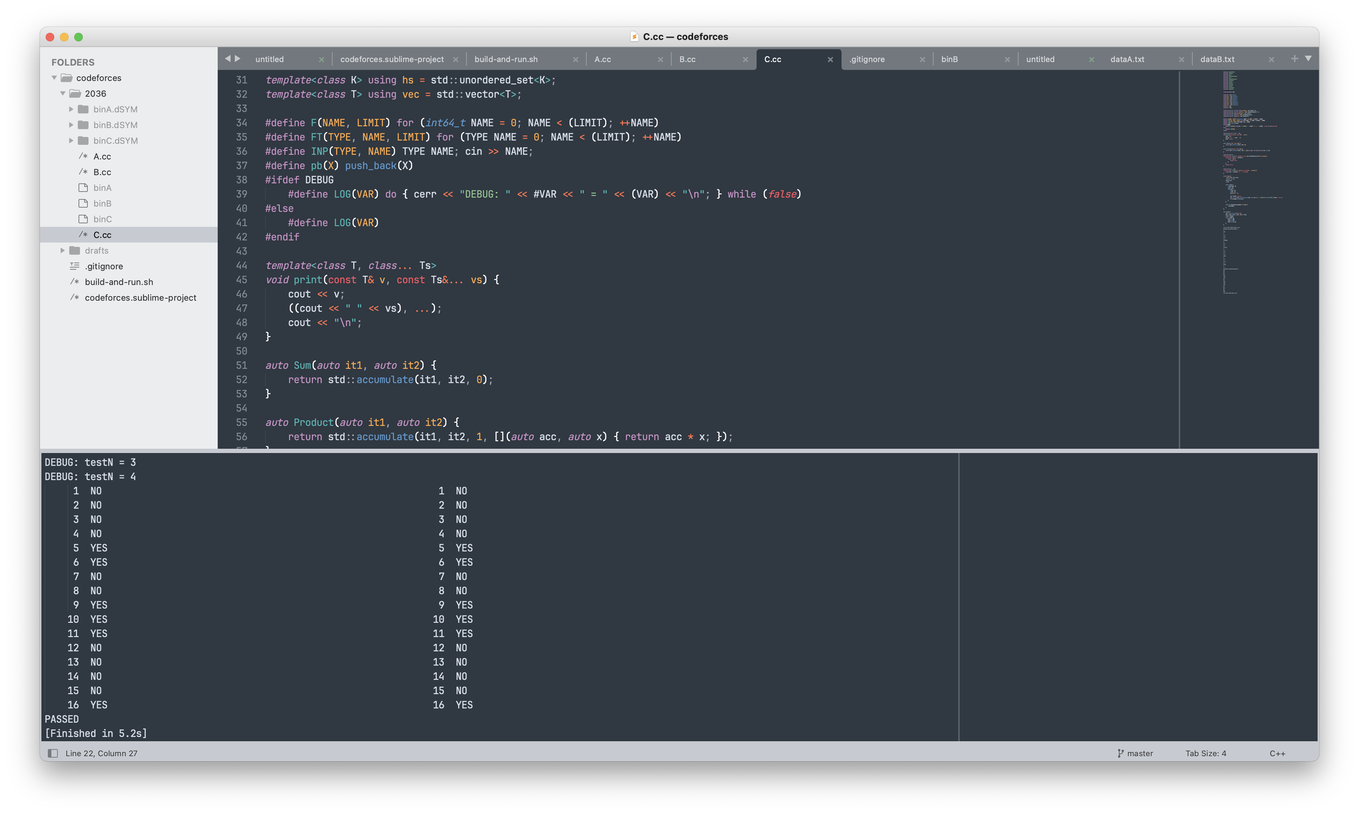Image resolution: width=1359 pixels, height=814 pixels.
Task: Place cursor on the Sum function name
Action: point(302,365)
